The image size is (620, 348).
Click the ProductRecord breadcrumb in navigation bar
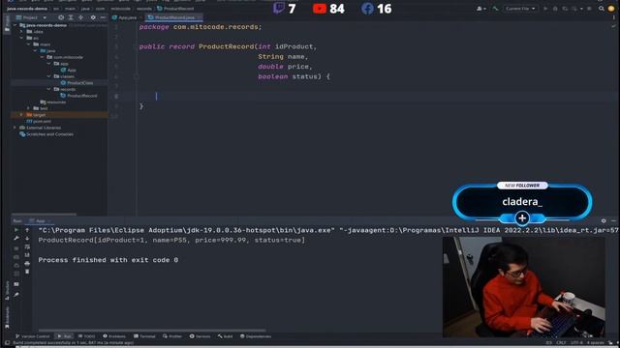pyautogui.click(x=175, y=9)
